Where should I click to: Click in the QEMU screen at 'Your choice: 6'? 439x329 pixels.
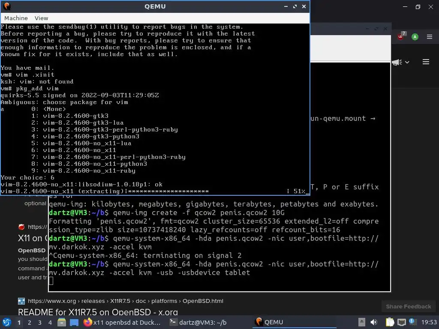pos(27,178)
